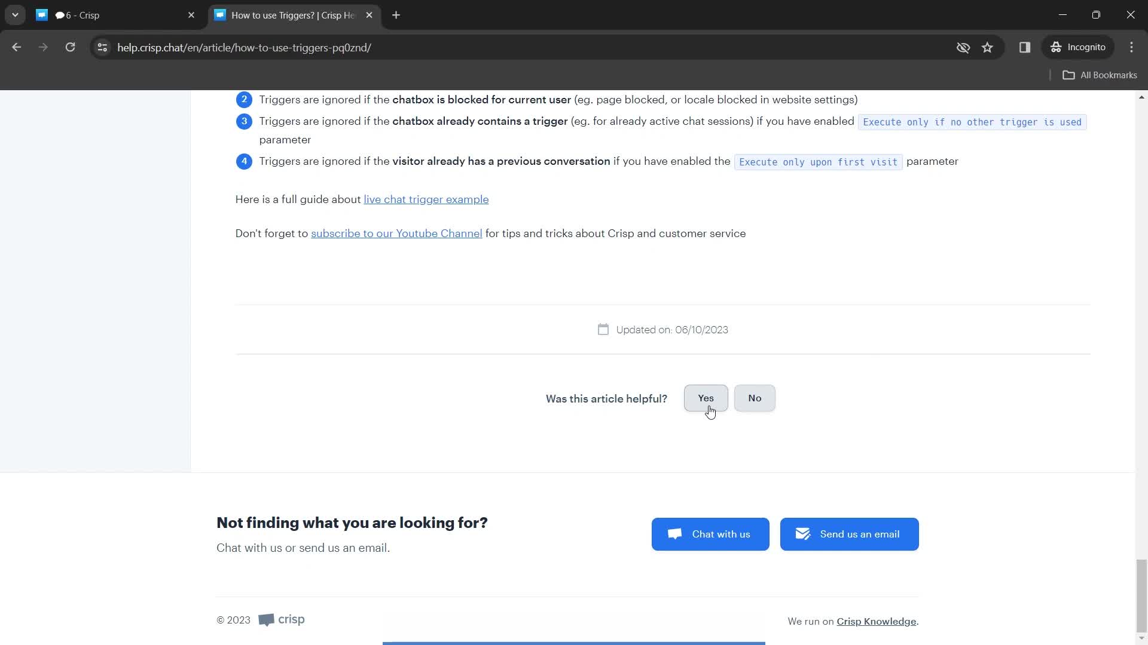Screen dimensions: 1148x645
Task: Open site information icon in address bar
Action: (x=102, y=47)
